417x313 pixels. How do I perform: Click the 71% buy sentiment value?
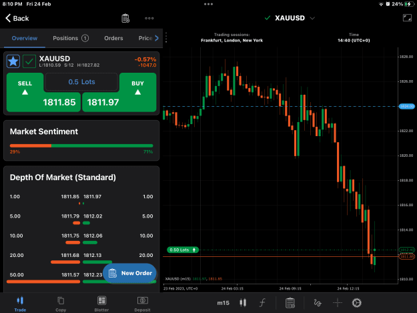tap(148, 152)
